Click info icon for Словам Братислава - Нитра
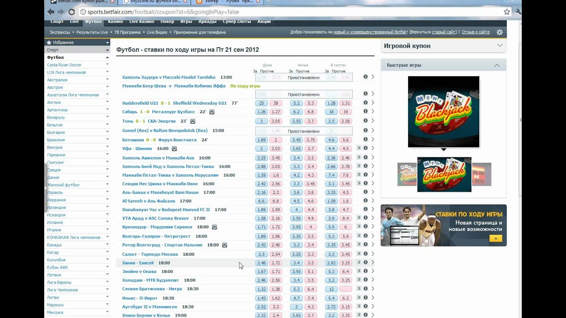The width and height of the screenshot is (566, 318). [366, 289]
